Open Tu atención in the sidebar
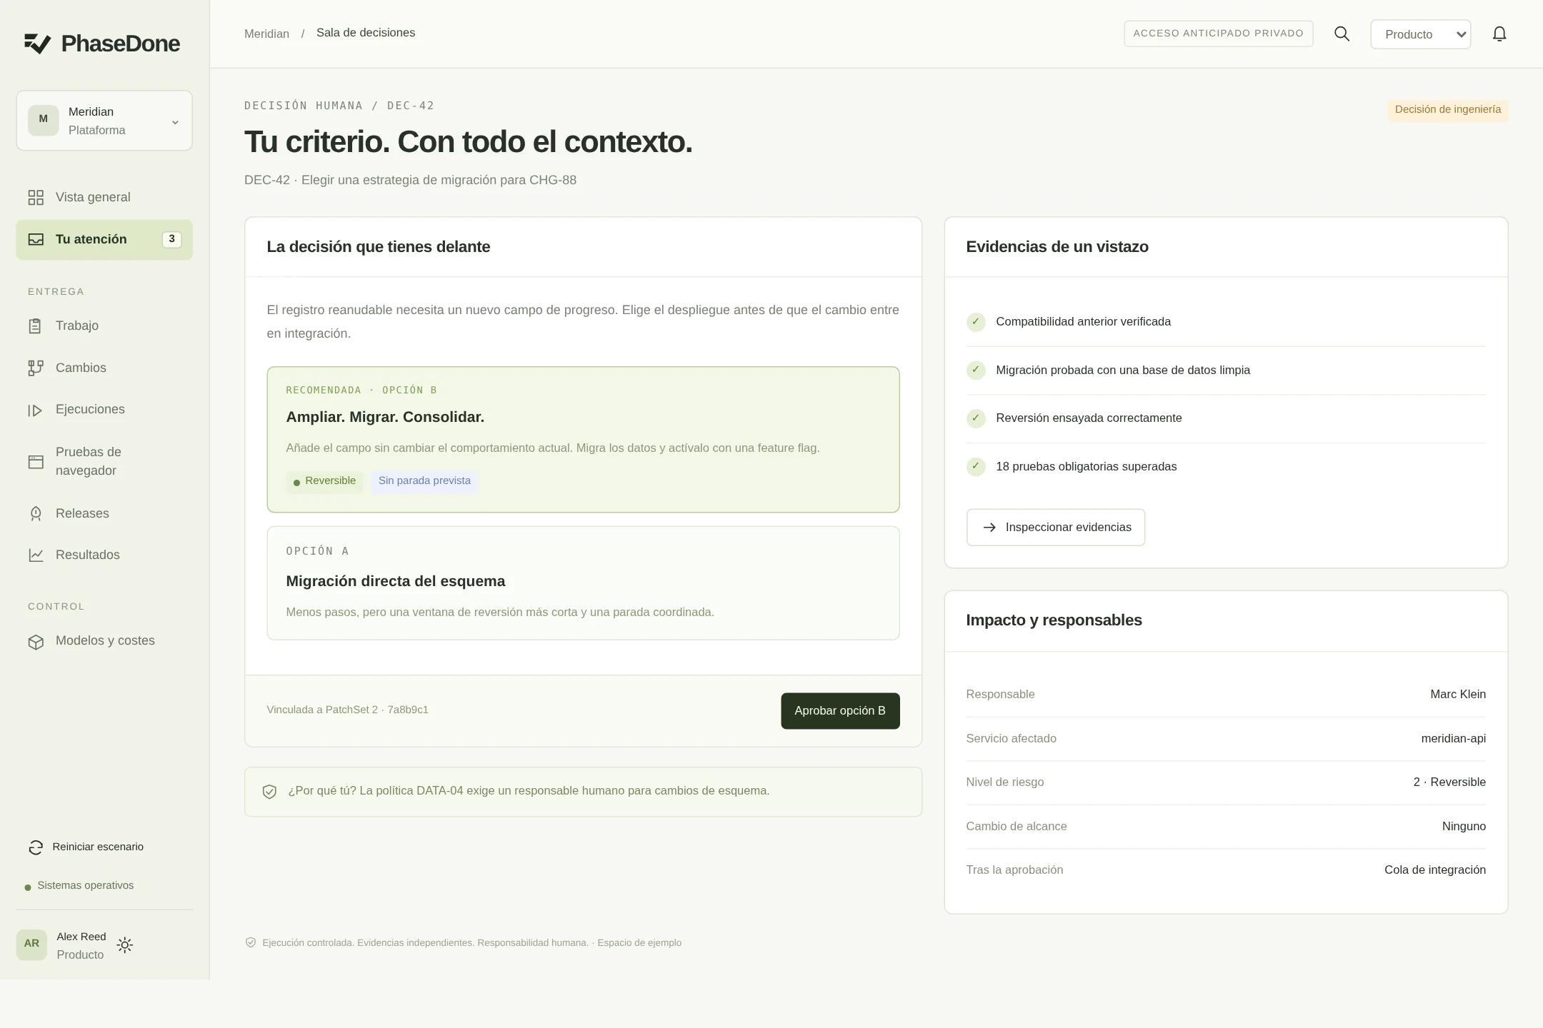1543x1028 pixels. pyautogui.click(x=104, y=240)
